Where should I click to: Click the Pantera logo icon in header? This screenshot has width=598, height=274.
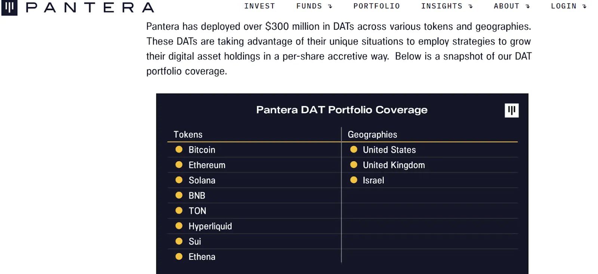click(x=9, y=7)
